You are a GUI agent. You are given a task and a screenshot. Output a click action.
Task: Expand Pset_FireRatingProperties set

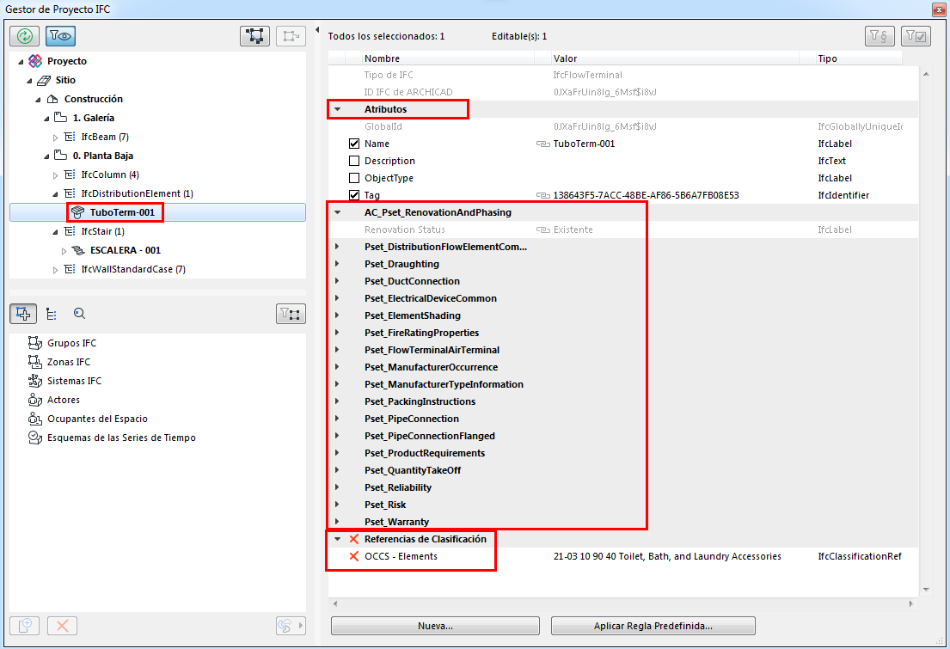pos(337,332)
